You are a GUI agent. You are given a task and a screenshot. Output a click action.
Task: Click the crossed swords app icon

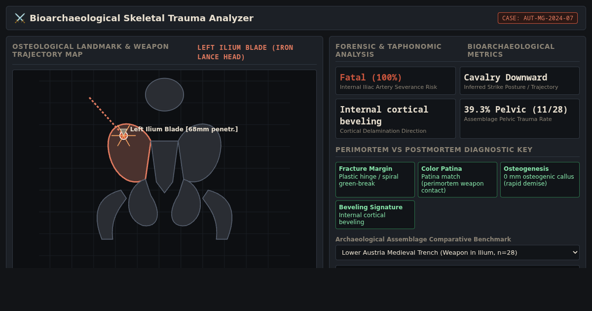pos(20,18)
